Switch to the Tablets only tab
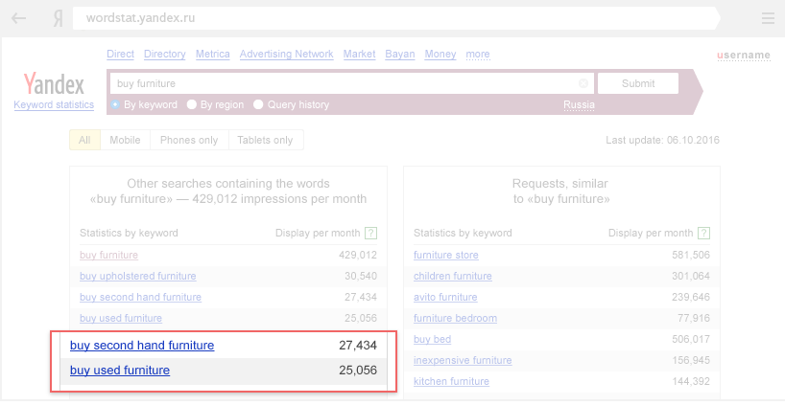This screenshot has height=405, width=785. [x=265, y=140]
